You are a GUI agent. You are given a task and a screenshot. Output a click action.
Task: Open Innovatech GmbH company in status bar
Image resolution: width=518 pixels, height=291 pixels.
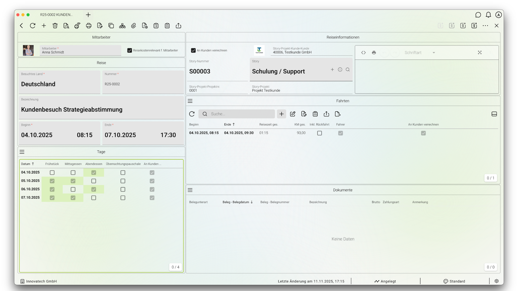(x=39, y=281)
